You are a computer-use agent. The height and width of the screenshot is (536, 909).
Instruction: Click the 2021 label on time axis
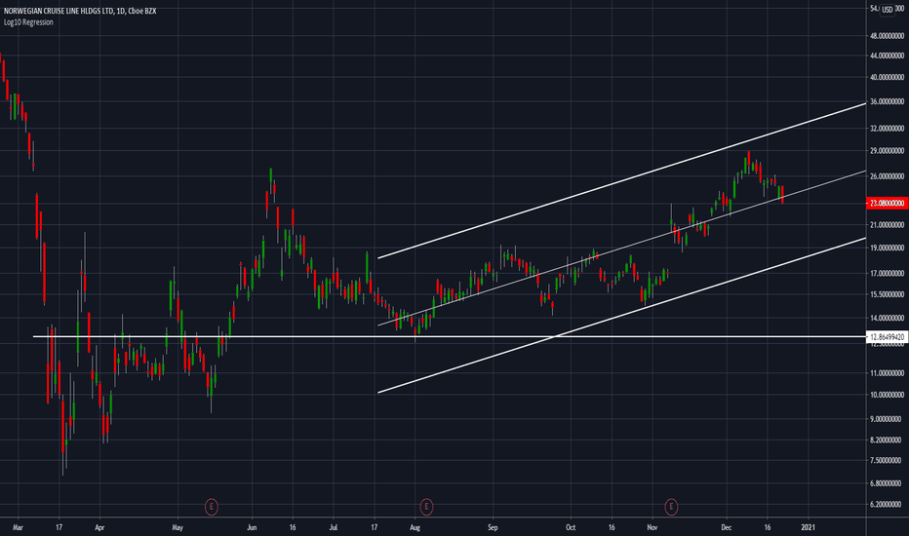click(x=809, y=527)
